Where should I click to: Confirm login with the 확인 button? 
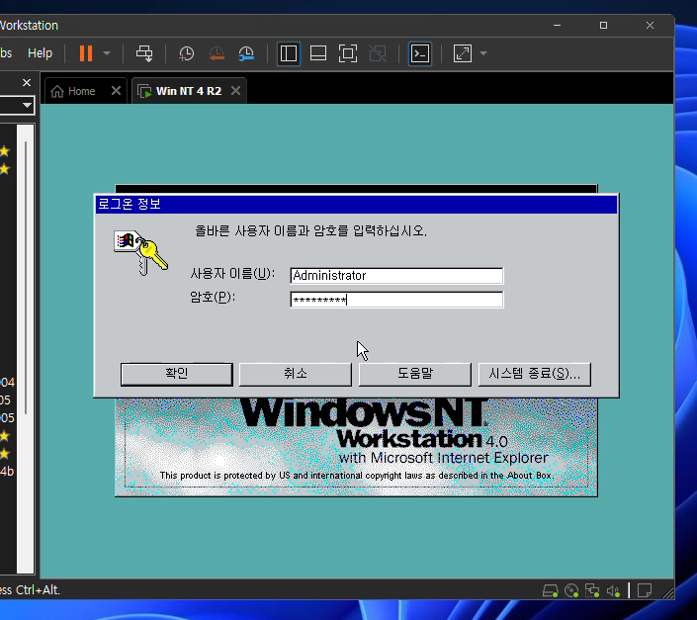coord(176,374)
